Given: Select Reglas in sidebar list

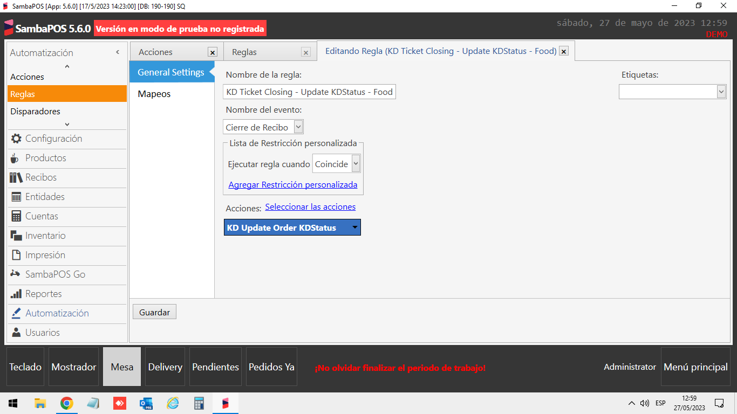Looking at the screenshot, I should pyautogui.click(x=67, y=94).
